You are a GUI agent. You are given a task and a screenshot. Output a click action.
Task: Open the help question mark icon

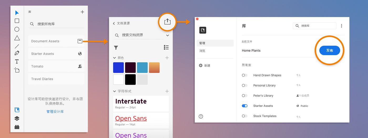(201, 116)
